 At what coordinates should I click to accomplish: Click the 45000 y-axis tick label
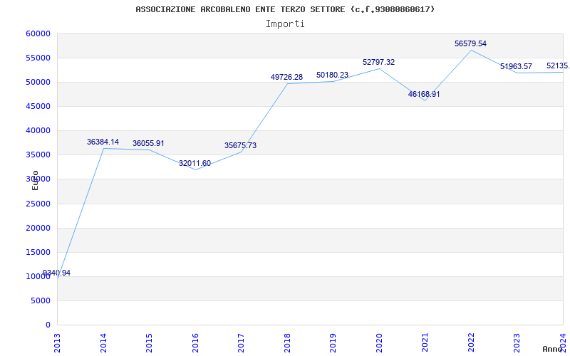click(38, 106)
